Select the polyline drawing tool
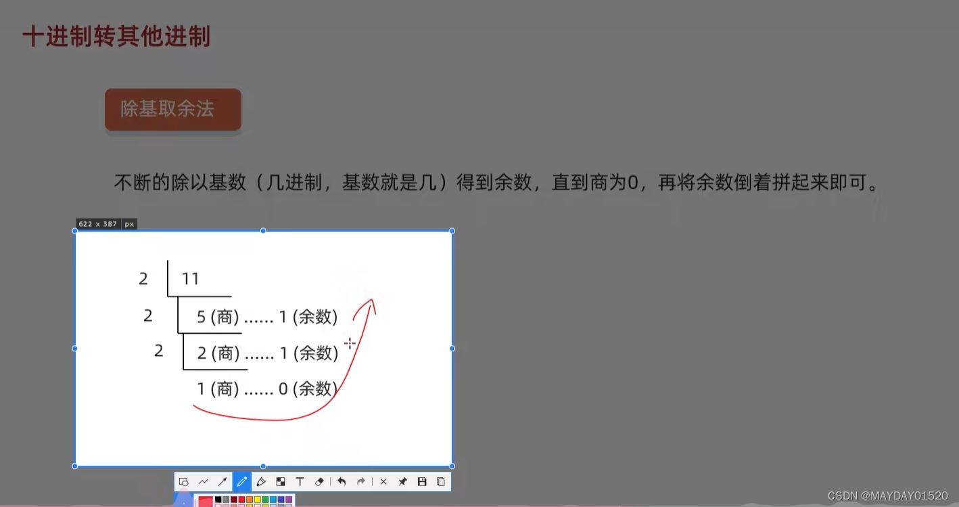This screenshot has width=959, height=507. pyautogui.click(x=203, y=482)
